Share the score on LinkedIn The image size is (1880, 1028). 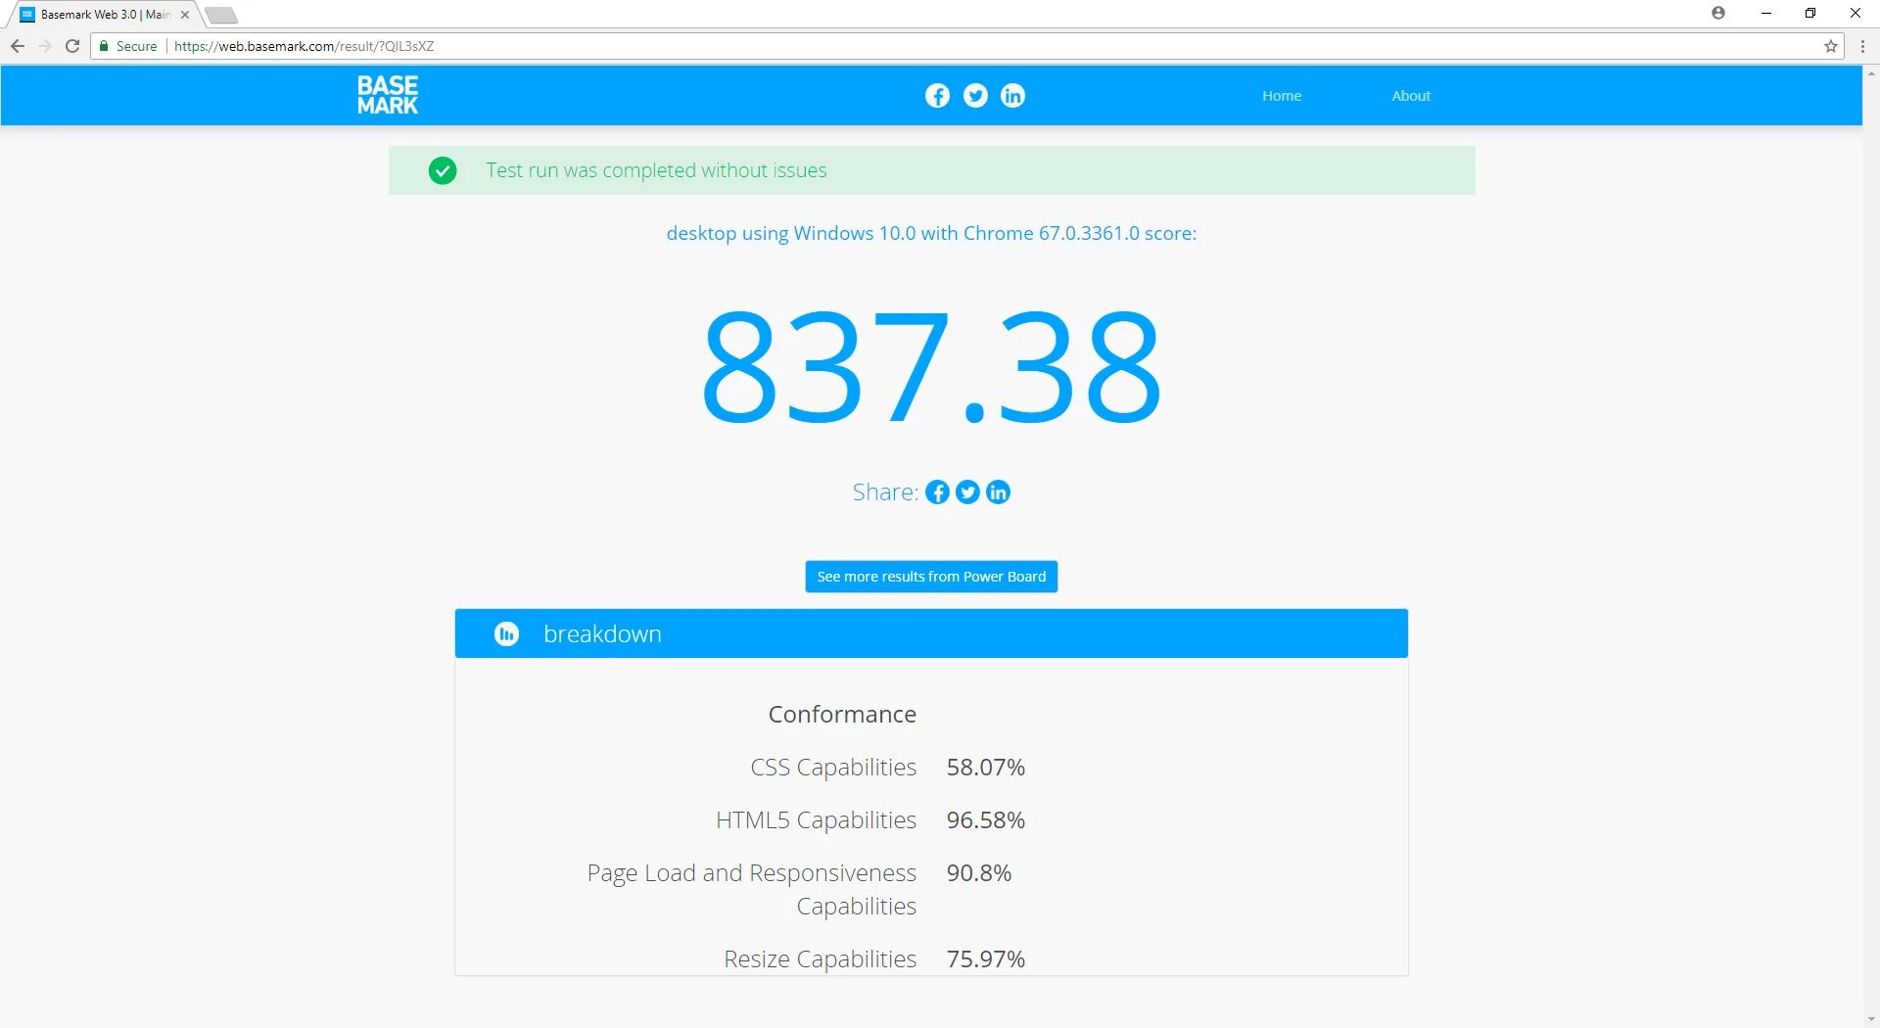pos(998,491)
